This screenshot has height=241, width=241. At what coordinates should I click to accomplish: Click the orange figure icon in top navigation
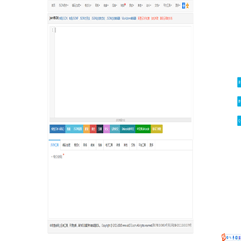click(187, 5)
